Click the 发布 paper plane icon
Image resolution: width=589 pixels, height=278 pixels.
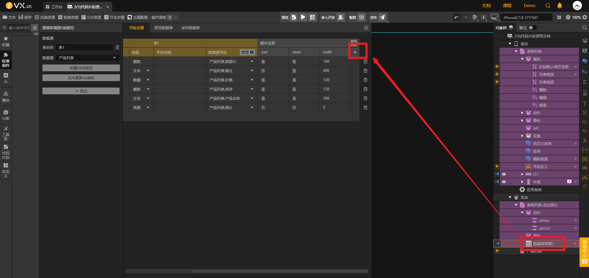click(382, 17)
